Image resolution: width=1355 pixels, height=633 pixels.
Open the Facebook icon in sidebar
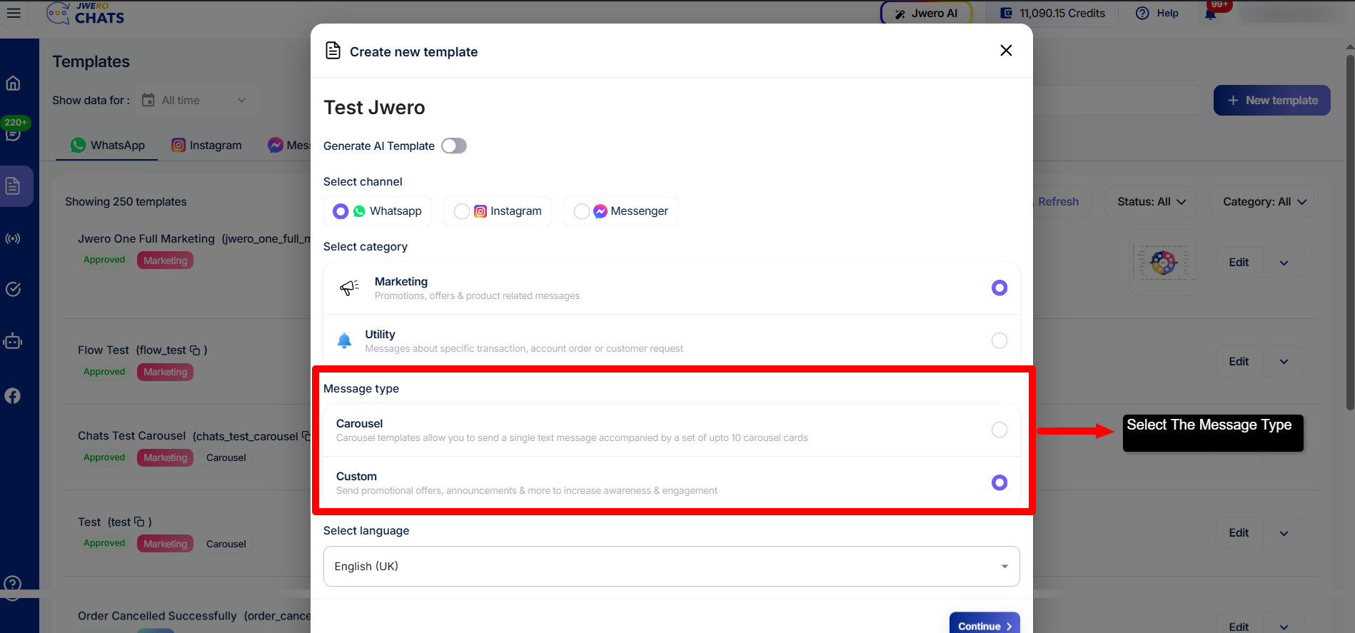[x=13, y=396]
